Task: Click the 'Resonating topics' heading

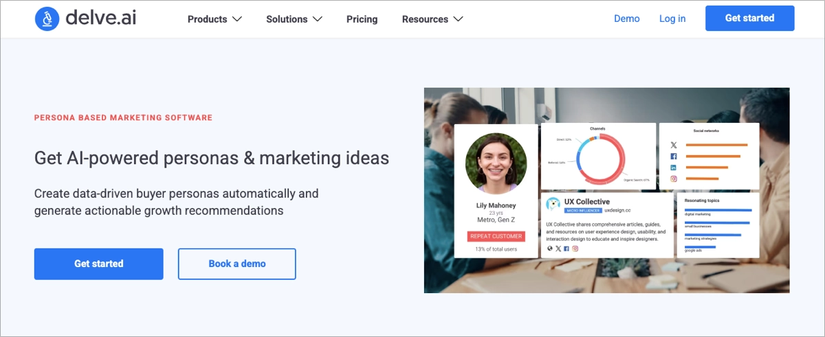Action: pos(702,200)
